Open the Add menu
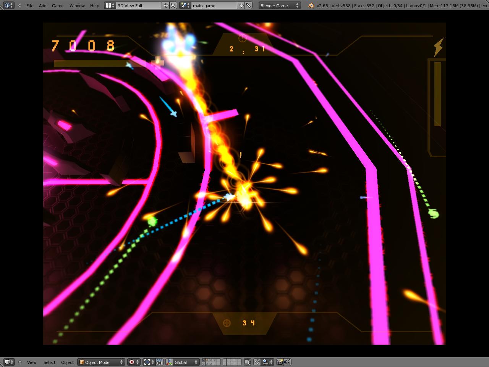 point(43,6)
